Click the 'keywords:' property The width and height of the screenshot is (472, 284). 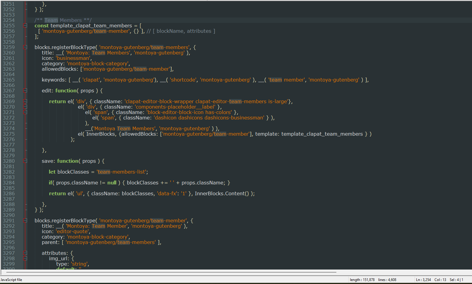click(x=54, y=80)
